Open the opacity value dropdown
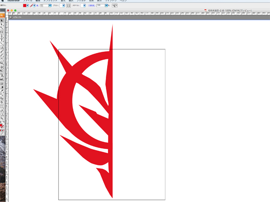 (x=106, y=5)
